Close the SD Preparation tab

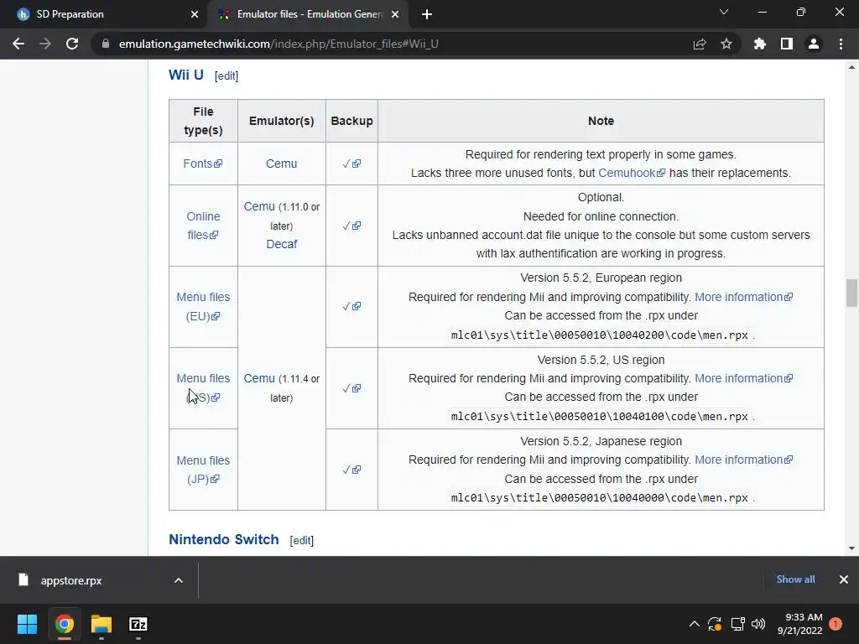coord(195,14)
